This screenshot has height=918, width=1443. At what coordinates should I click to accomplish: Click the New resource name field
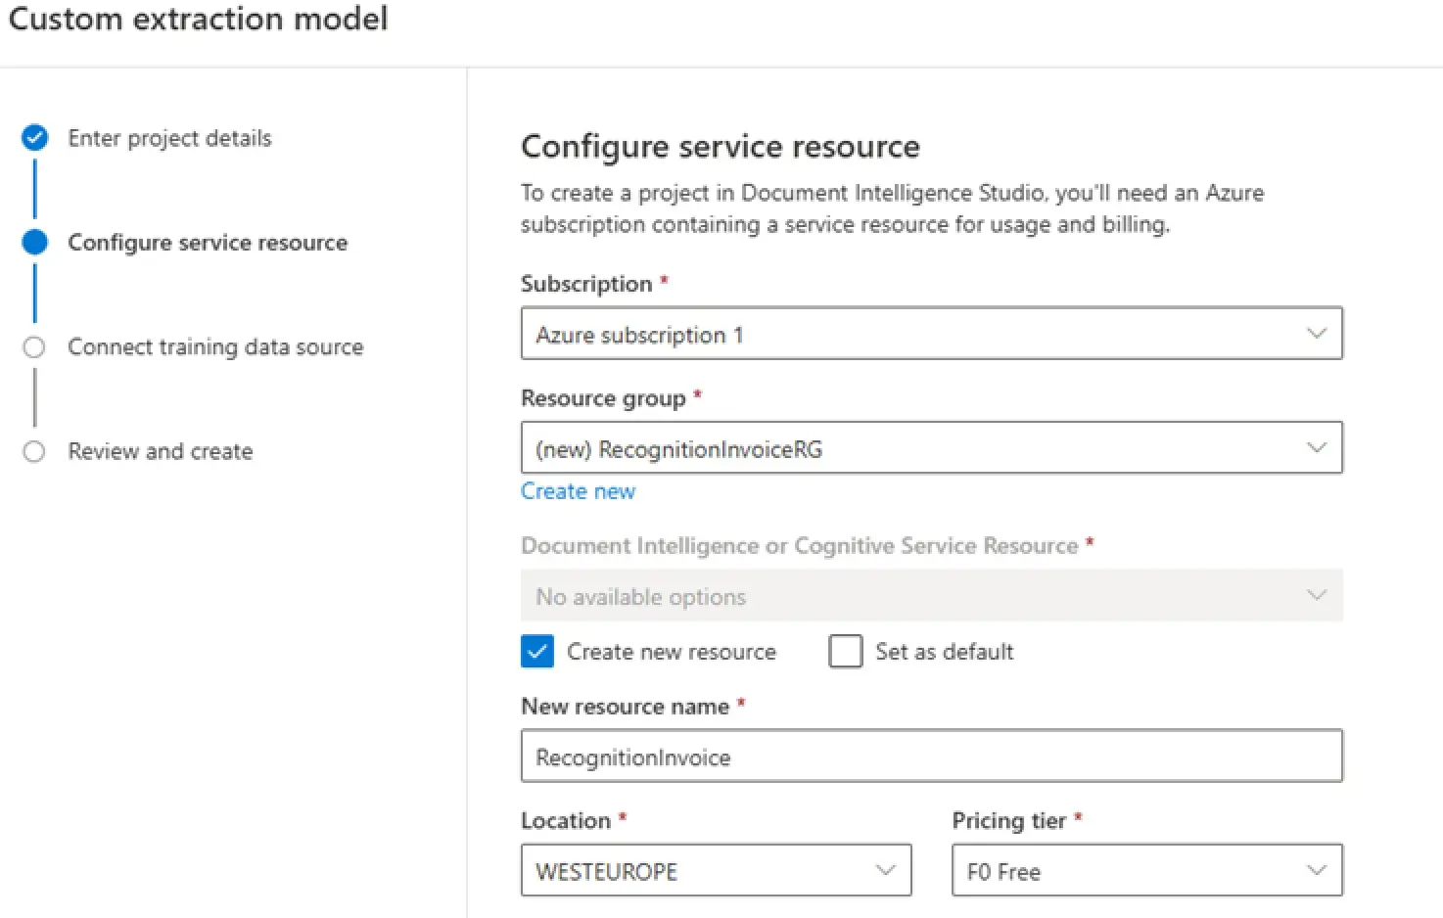931,756
